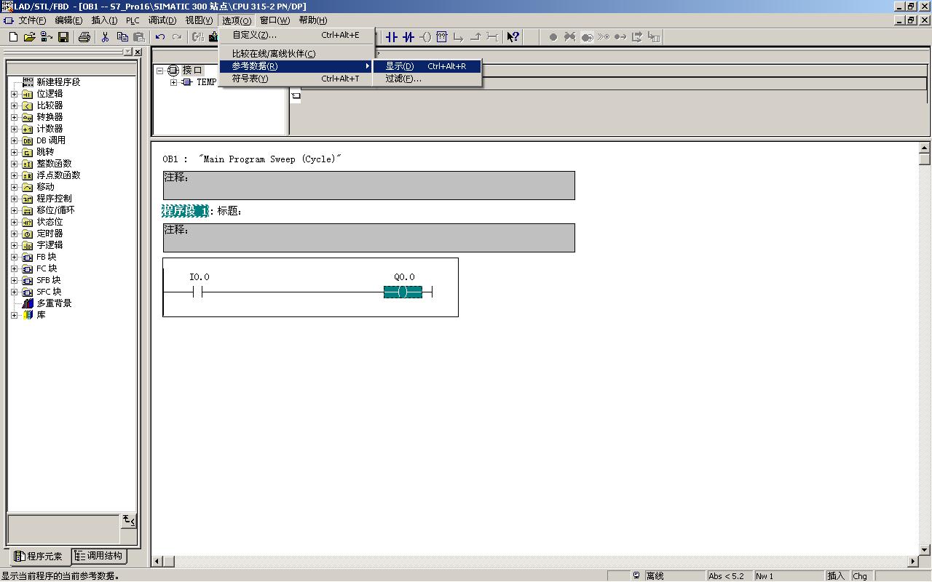The image size is (932, 582).
Task: Click the Redo arrow icon
Action: 177,37
